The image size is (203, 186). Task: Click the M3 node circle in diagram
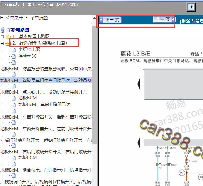tap(182, 173)
